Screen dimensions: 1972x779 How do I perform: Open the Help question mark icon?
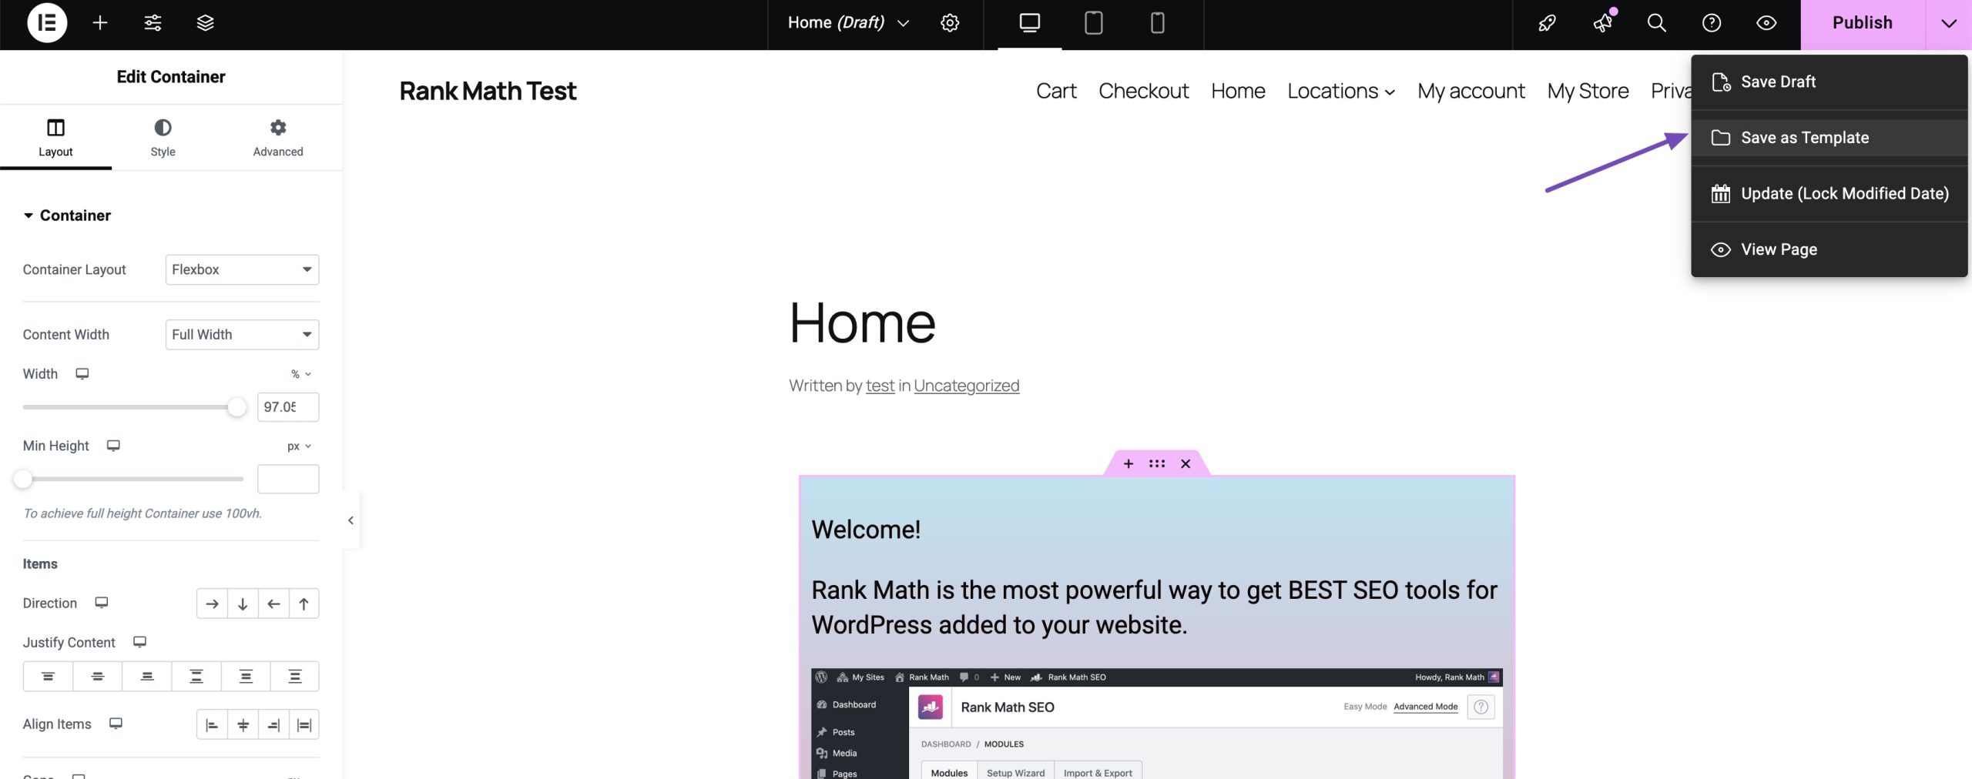(1712, 23)
